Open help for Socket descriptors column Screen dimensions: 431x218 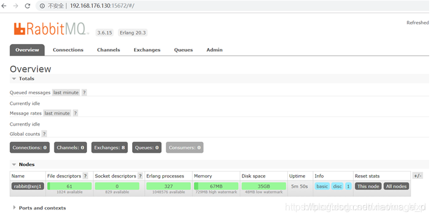click(140, 176)
